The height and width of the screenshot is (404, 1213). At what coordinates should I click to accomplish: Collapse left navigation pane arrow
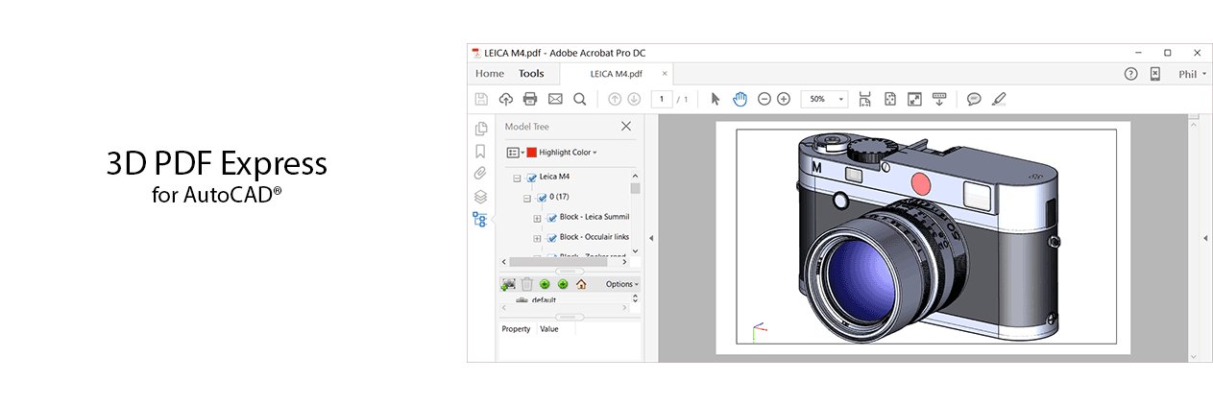651,238
